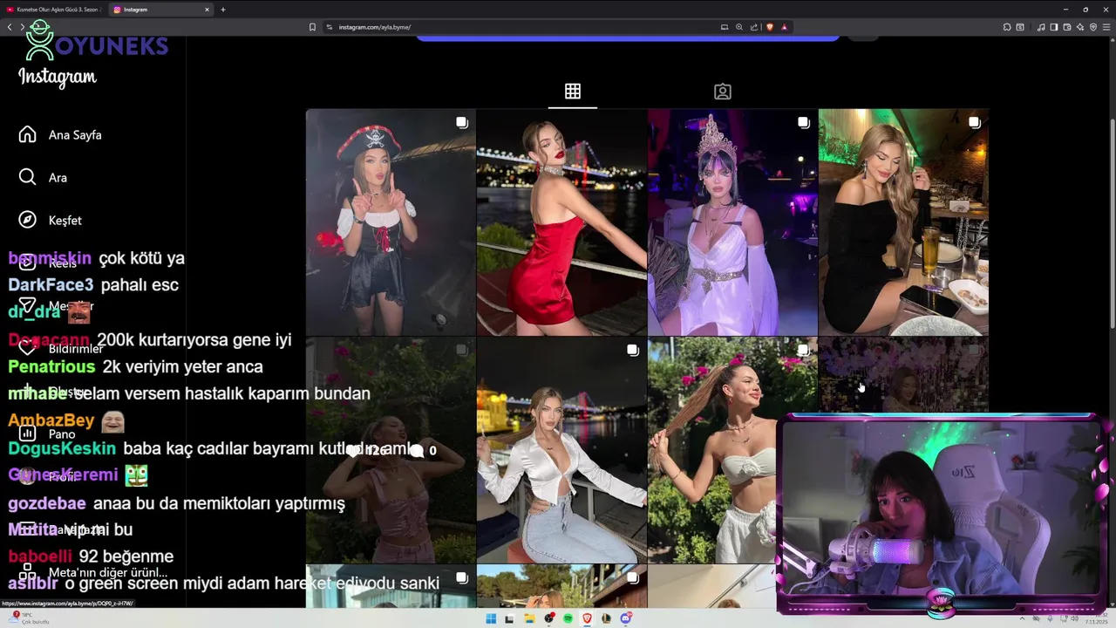Screen dimensions: 1116x628
Task: Open browser hamburger menu
Action: click(x=1106, y=27)
